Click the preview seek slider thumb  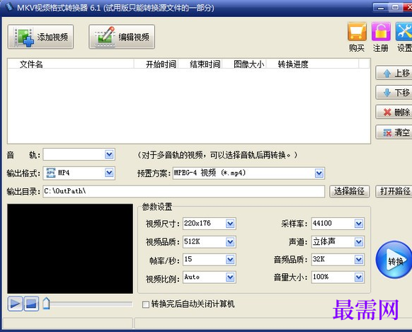[46, 304]
